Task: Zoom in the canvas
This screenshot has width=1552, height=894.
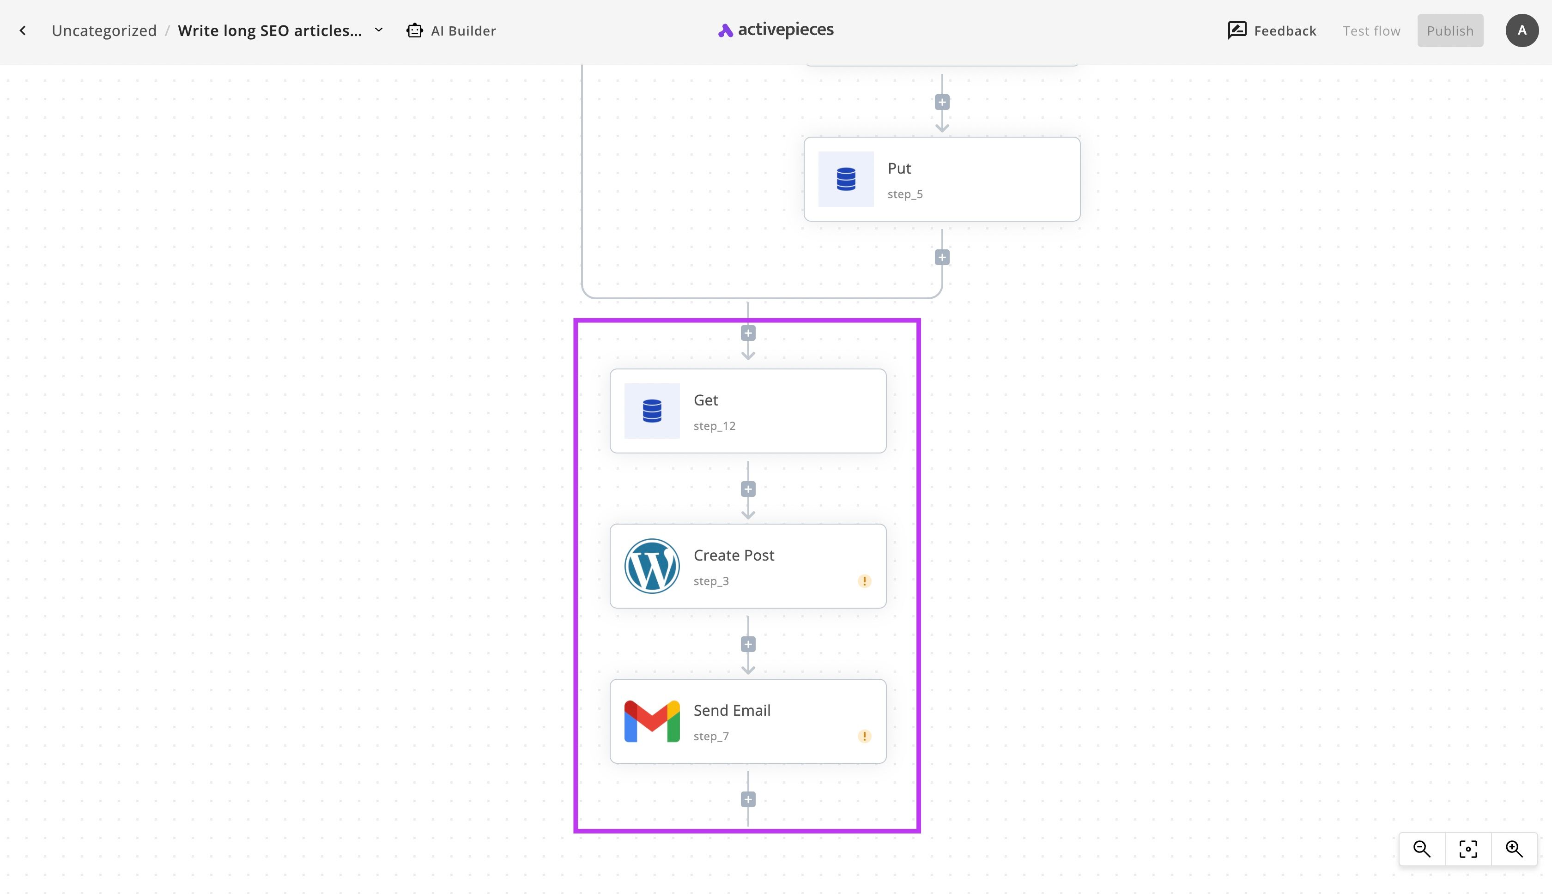Action: (1514, 849)
